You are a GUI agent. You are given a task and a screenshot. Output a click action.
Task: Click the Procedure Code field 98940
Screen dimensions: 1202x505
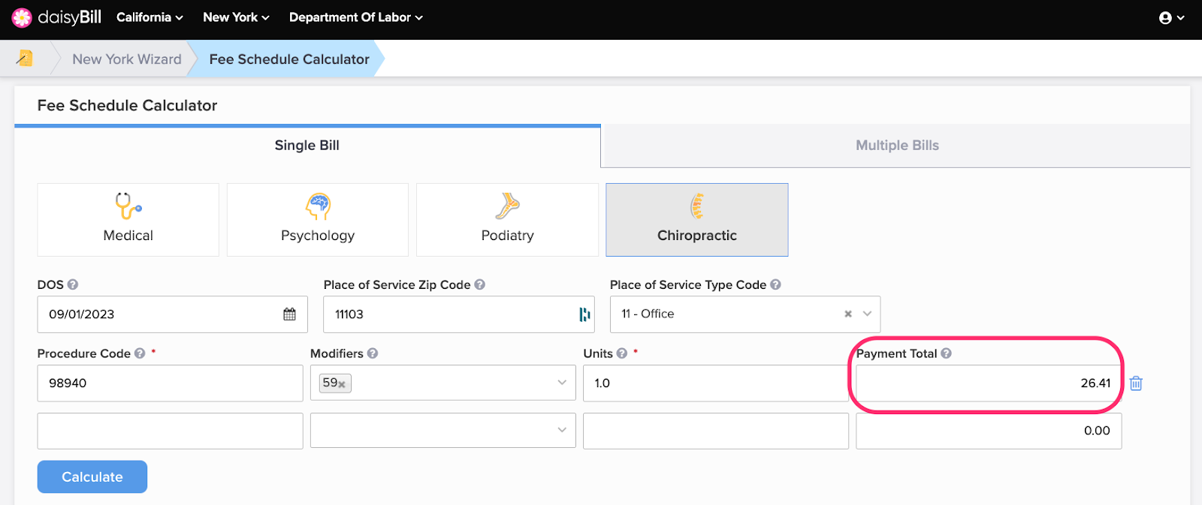(x=171, y=383)
